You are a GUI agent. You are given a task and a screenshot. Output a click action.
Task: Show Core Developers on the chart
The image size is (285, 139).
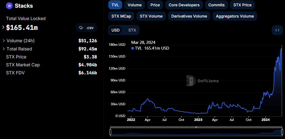point(184,5)
